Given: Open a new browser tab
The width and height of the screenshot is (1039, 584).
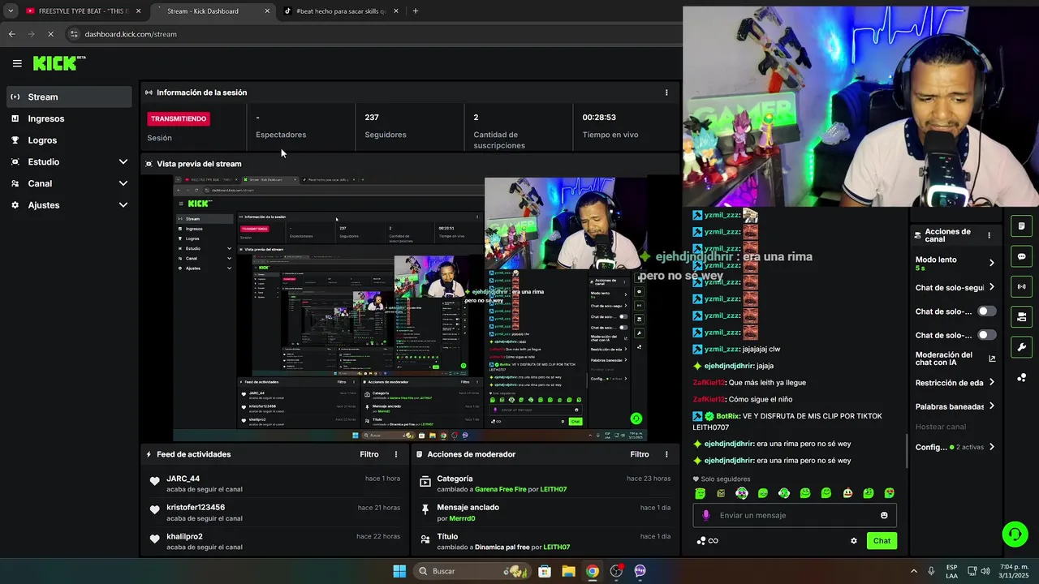Looking at the screenshot, I should point(415,11).
